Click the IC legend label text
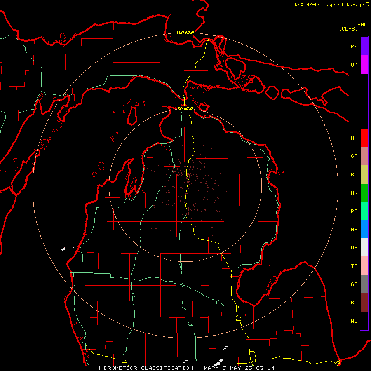 [x=354, y=266]
